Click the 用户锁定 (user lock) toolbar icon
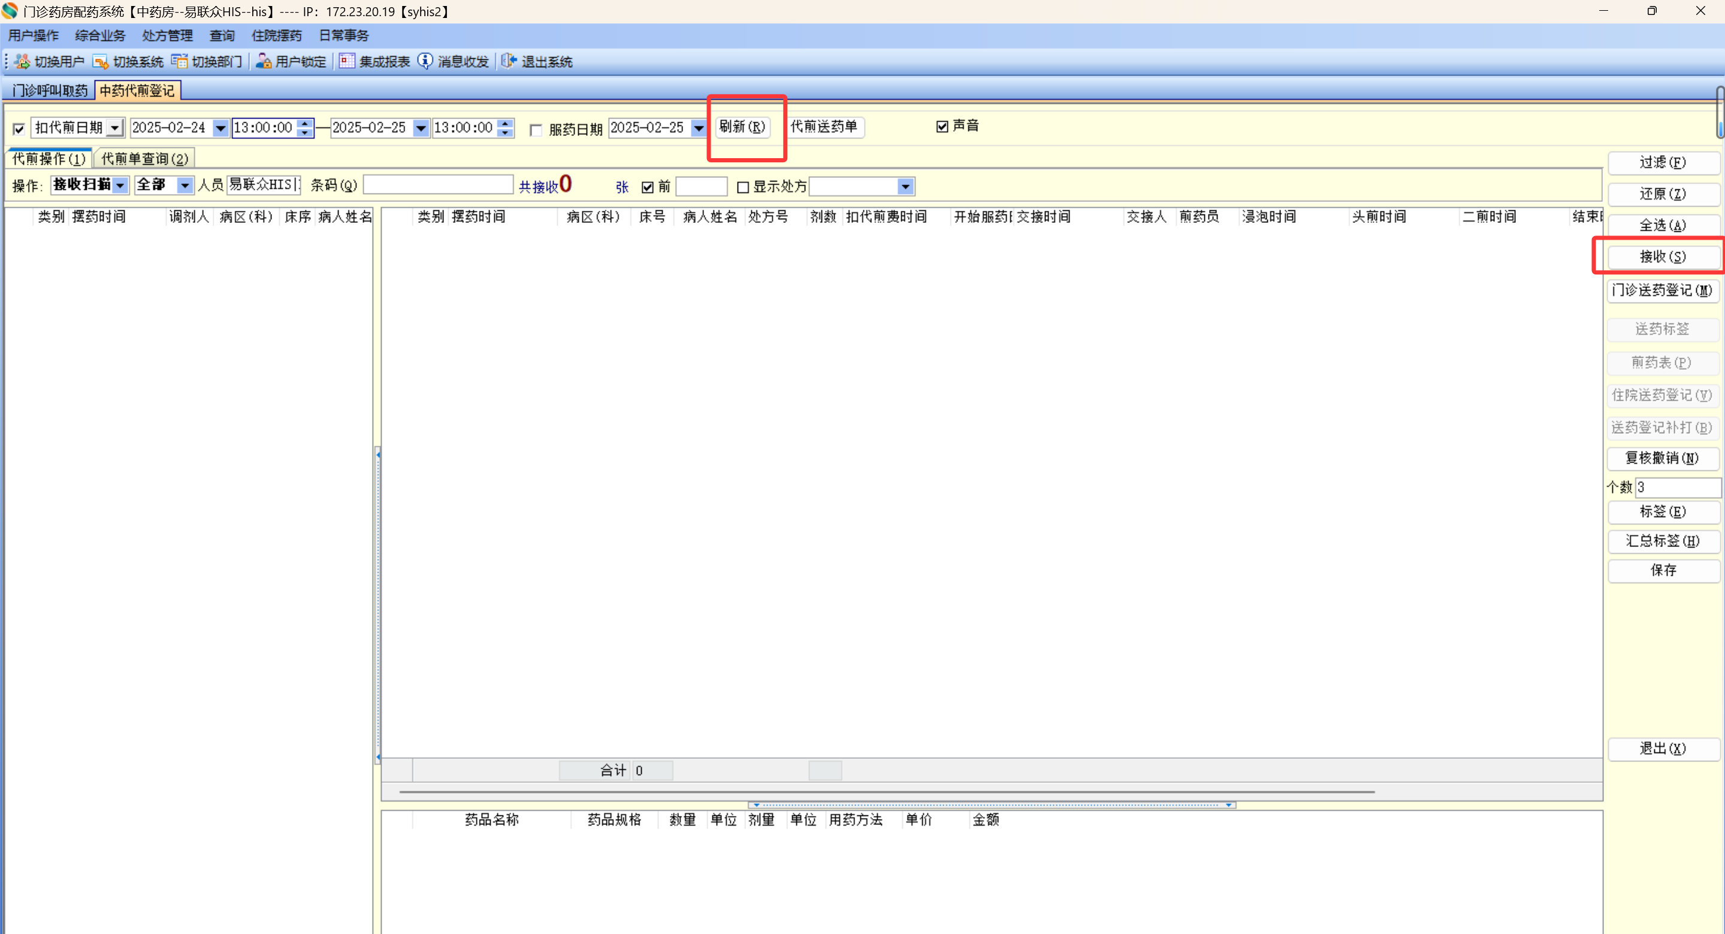The image size is (1725, 934). [x=263, y=62]
